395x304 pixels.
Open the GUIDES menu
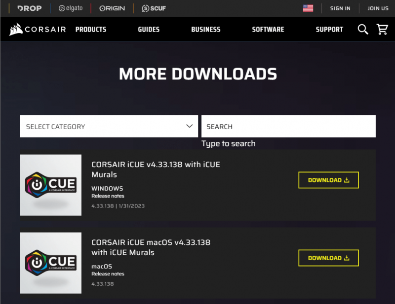149,30
